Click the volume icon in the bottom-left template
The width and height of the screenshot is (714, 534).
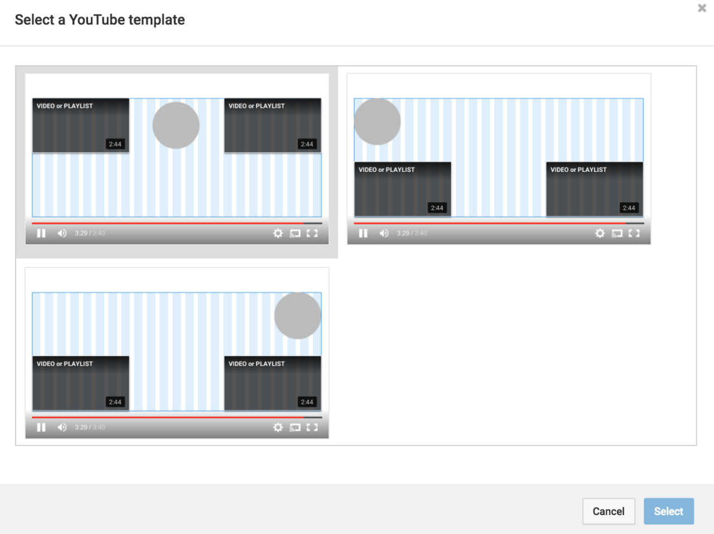62,427
